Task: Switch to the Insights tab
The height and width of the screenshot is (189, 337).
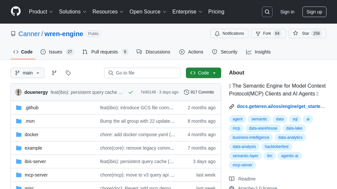Action: click(258, 52)
